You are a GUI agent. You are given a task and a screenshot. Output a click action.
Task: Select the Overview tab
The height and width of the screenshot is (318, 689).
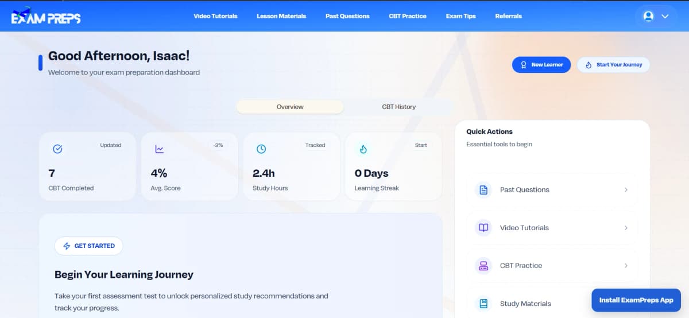coord(290,107)
